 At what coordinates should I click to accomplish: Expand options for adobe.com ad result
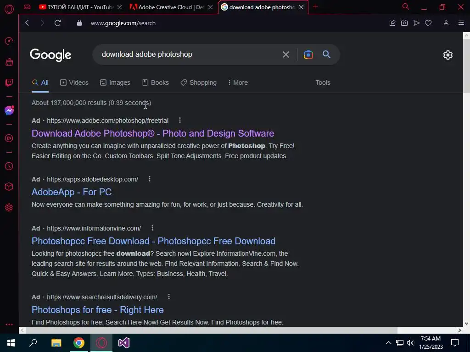tap(180, 121)
